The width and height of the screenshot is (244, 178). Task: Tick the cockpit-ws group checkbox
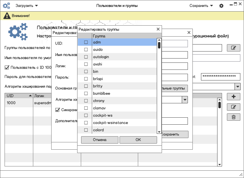[x=86, y=116]
